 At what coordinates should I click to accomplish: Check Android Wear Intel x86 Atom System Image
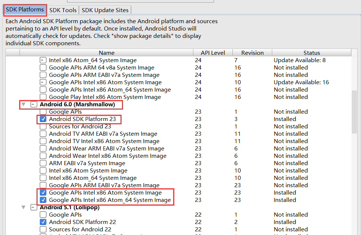(x=43, y=156)
